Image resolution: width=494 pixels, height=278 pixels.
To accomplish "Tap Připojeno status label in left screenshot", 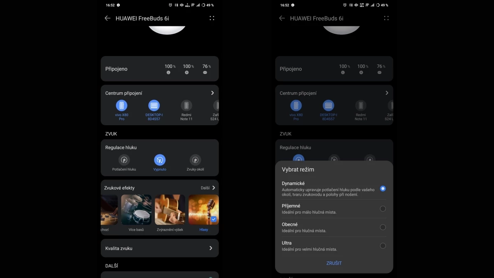I will pyautogui.click(x=116, y=69).
